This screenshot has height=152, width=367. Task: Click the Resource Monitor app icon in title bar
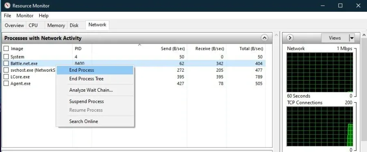[7, 5]
